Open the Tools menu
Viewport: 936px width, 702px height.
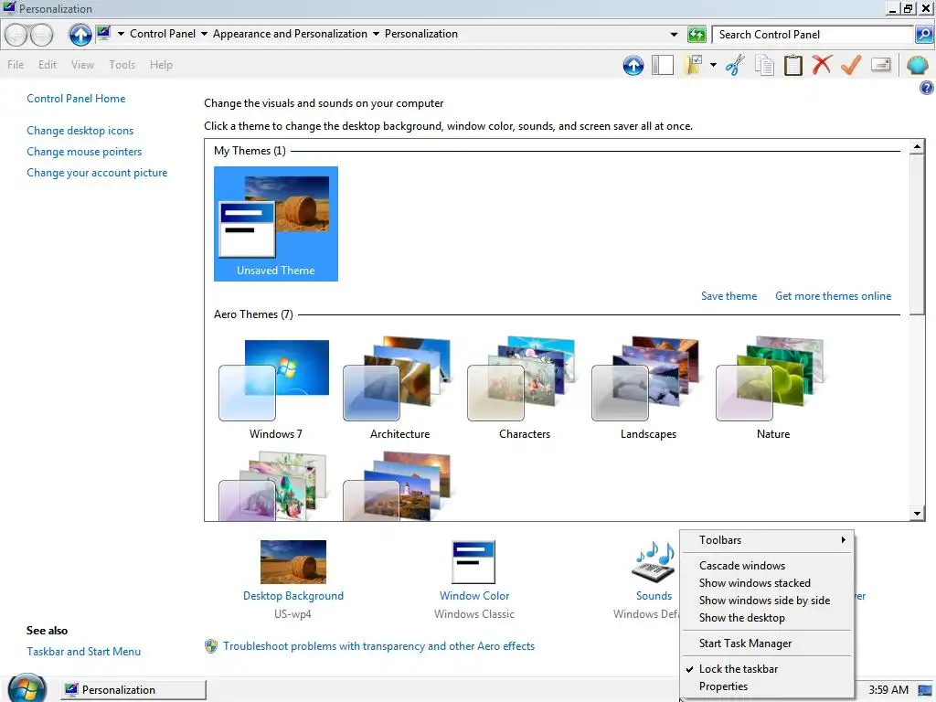tap(122, 65)
